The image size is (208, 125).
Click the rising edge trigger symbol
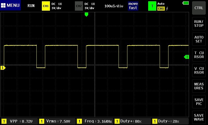pyautogui.click(x=167, y=9)
